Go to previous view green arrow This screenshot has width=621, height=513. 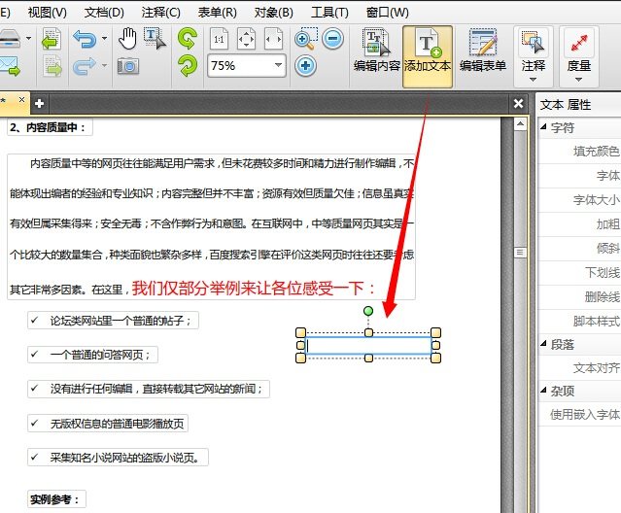coord(52,39)
